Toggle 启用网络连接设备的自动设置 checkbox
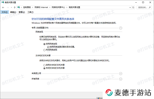The height and width of the screenshot is (99, 154). click(x=48, y=47)
